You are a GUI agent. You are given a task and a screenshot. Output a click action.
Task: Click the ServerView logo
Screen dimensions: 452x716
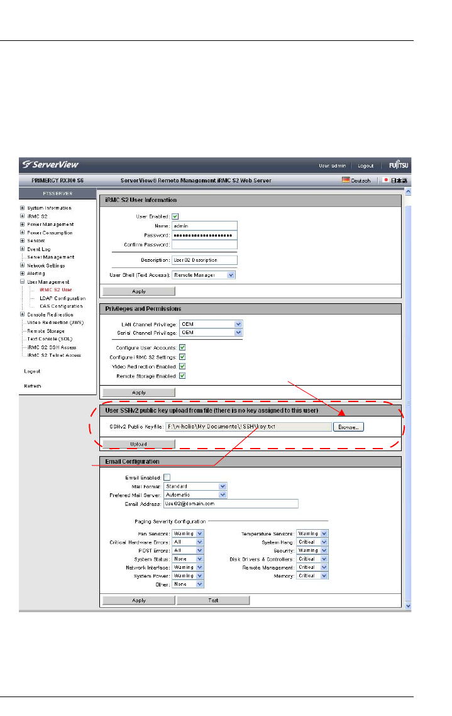[51, 164]
